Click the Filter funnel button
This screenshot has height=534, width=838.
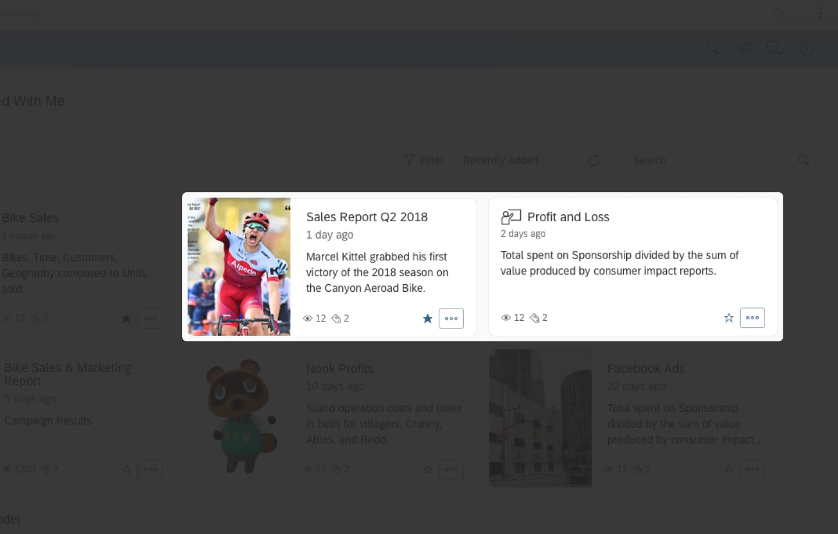[x=424, y=160]
